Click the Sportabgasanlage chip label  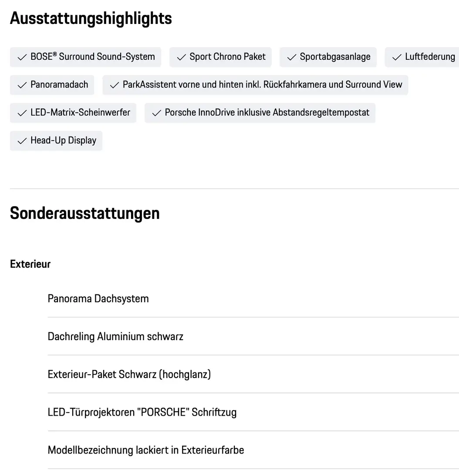click(335, 57)
